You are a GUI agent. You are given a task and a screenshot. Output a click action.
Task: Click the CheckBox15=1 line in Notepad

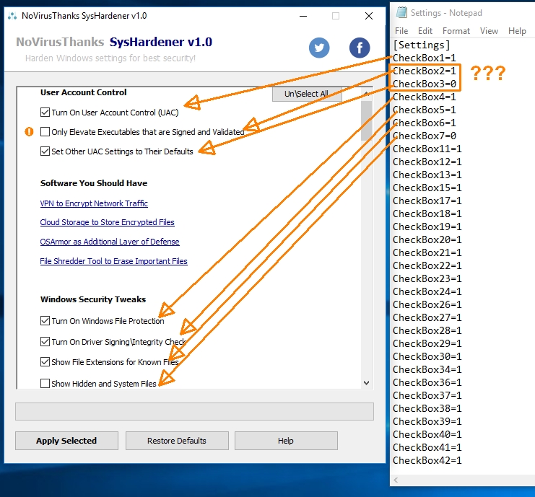tap(427, 188)
